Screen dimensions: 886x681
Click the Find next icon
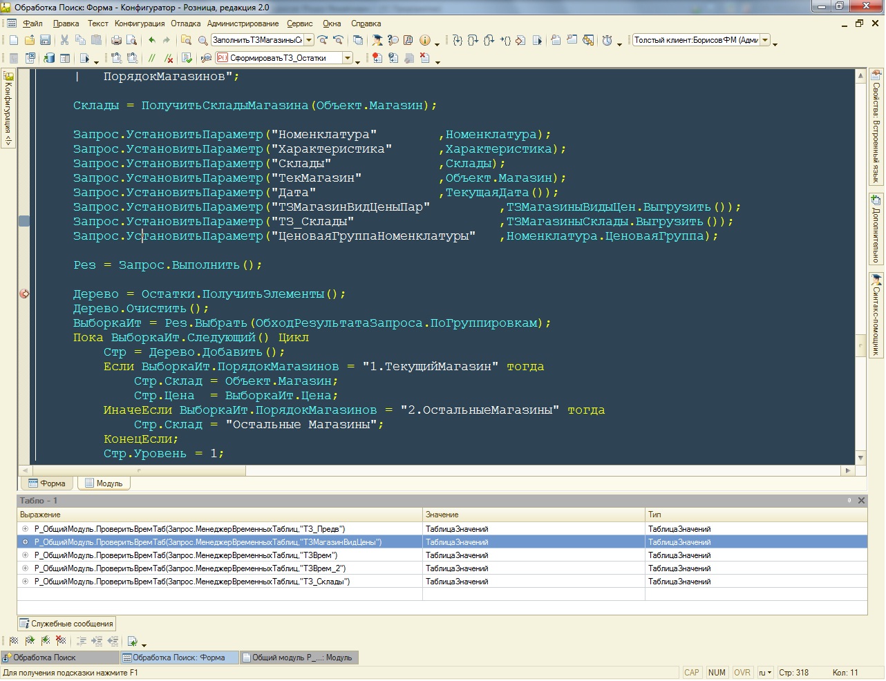coord(322,40)
